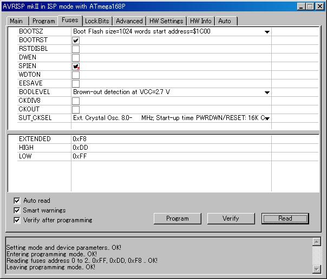Click the EESAVE fuse label
This screenshot has height=279, width=327.
pyautogui.click(x=31, y=83)
